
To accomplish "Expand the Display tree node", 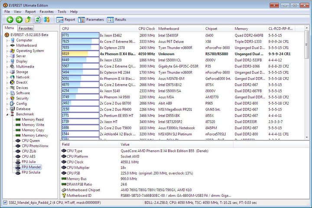I will [7, 62].
